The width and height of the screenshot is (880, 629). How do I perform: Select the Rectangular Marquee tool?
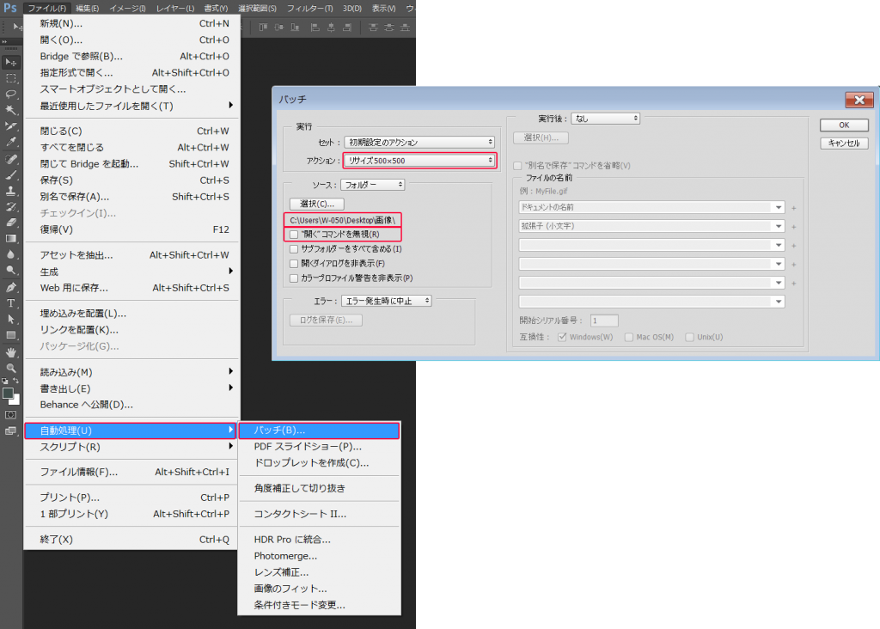(10, 78)
